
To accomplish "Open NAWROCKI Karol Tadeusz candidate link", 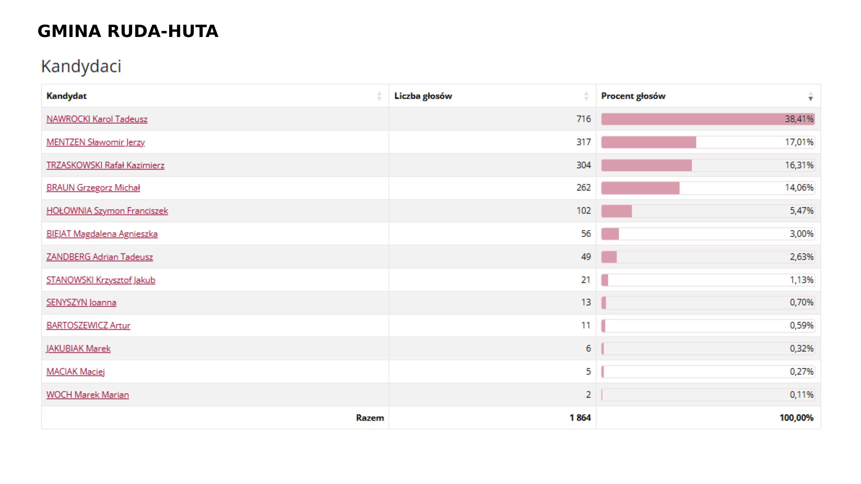I will pos(97,119).
